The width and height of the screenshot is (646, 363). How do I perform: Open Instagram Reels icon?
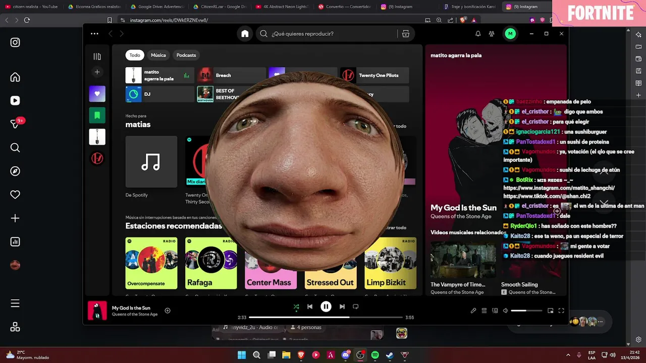click(15, 100)
